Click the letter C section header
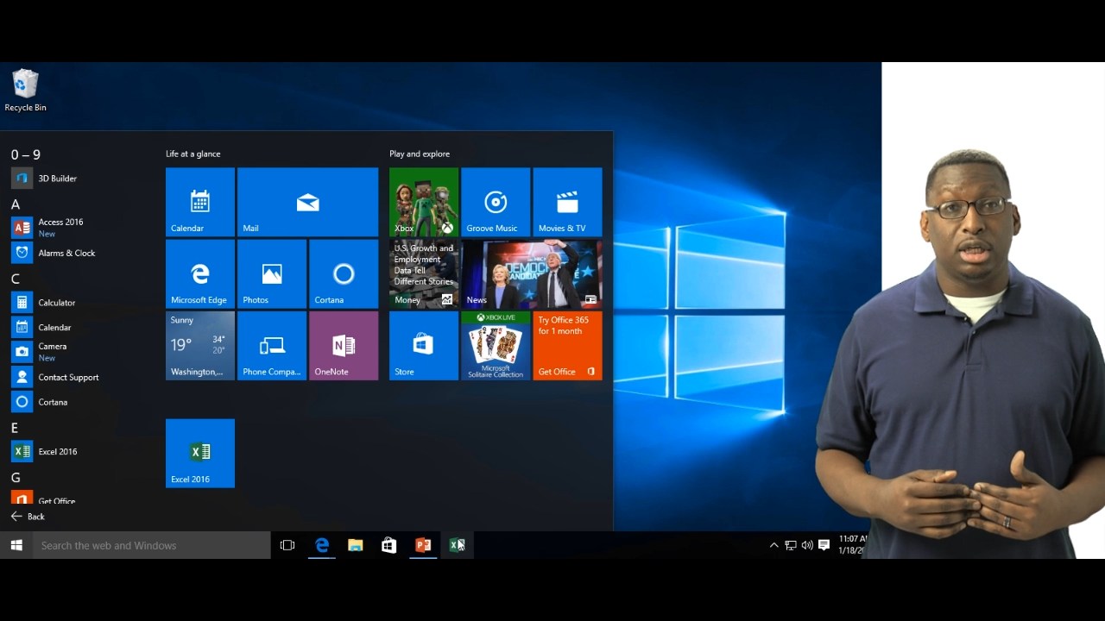Screen dimensions: 1105x621 [x=16, y=279]
